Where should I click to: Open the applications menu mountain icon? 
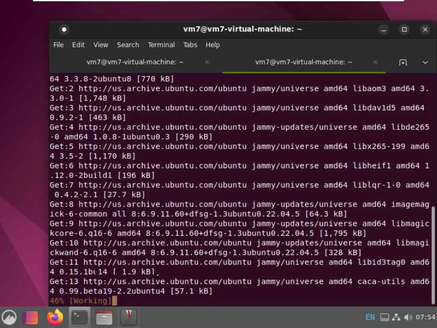coord(9,317)
